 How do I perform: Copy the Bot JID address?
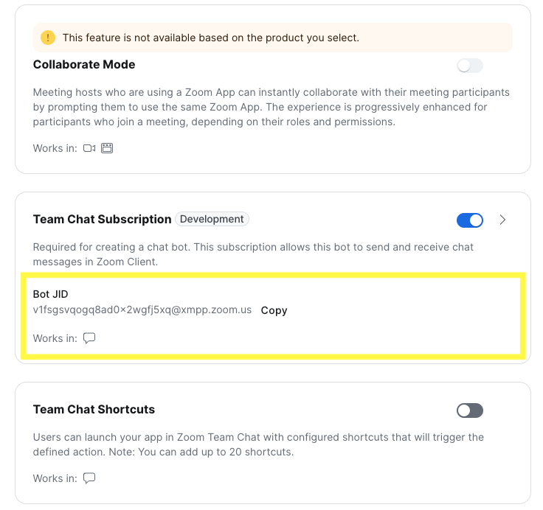tap(274, 310)
